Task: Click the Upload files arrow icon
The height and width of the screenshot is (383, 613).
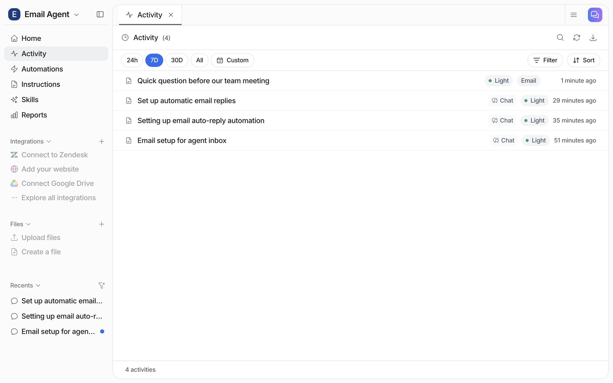Action: coord(14,237)
